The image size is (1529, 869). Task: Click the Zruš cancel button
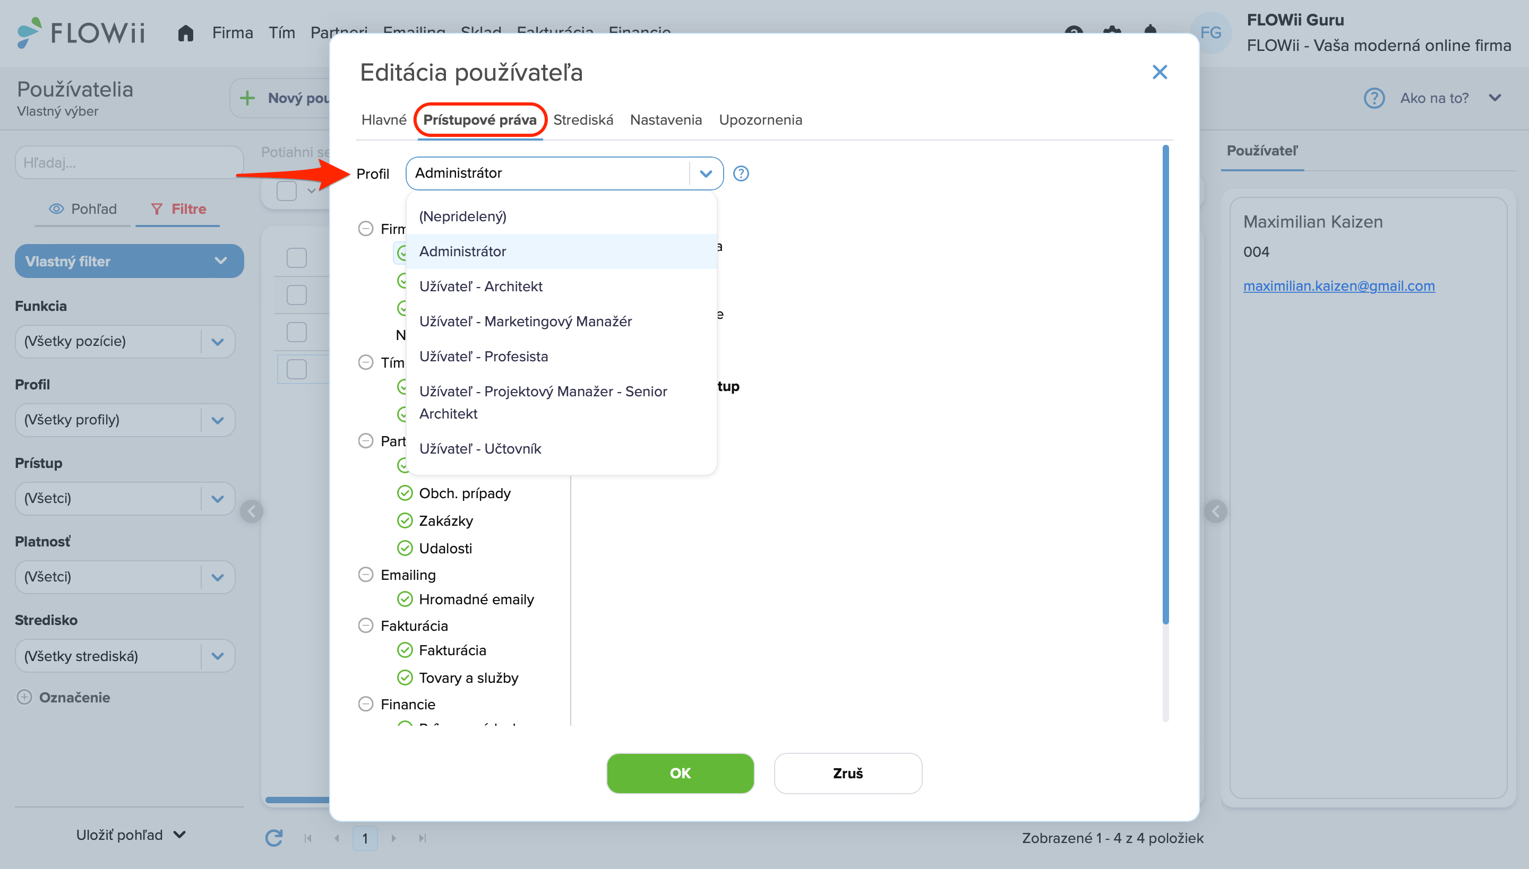coord(847,773)
